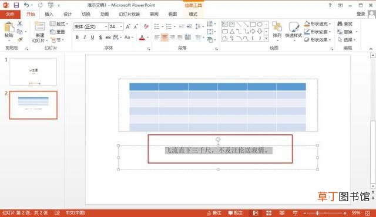Click the zoom in plus button
376x217 pixels.
coord(345,213)
